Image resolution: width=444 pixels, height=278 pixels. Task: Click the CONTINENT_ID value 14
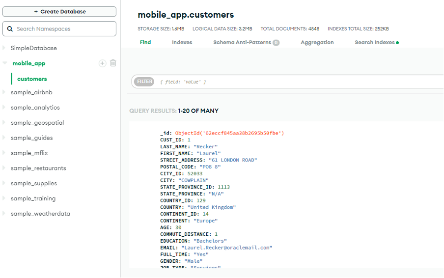click(206, 214)
